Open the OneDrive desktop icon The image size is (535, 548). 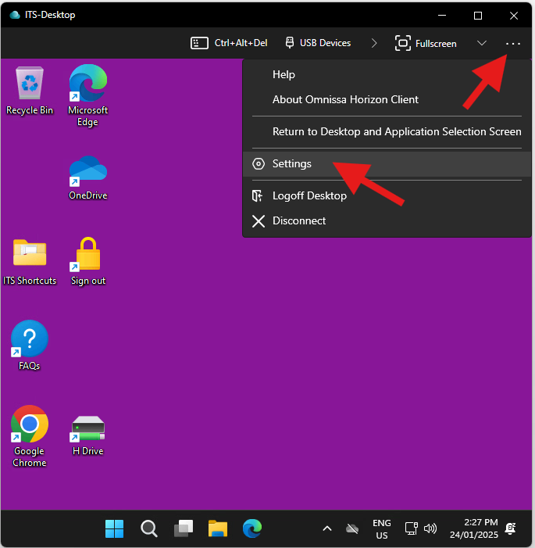pos(87,170)
